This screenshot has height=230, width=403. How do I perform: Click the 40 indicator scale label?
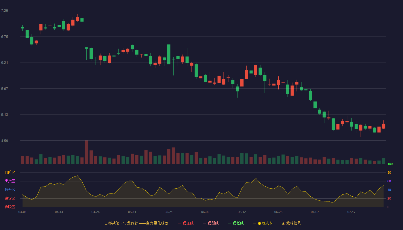389,190
